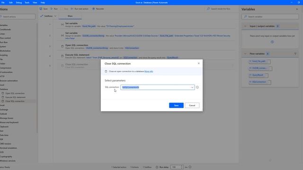Click icon of Open SQL connection step
Image resolution: width=303 pixels, height=170 pixels.
(62, 46)
